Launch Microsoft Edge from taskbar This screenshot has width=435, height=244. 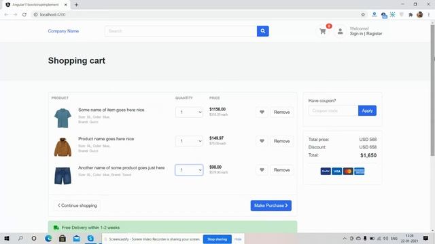48,239
